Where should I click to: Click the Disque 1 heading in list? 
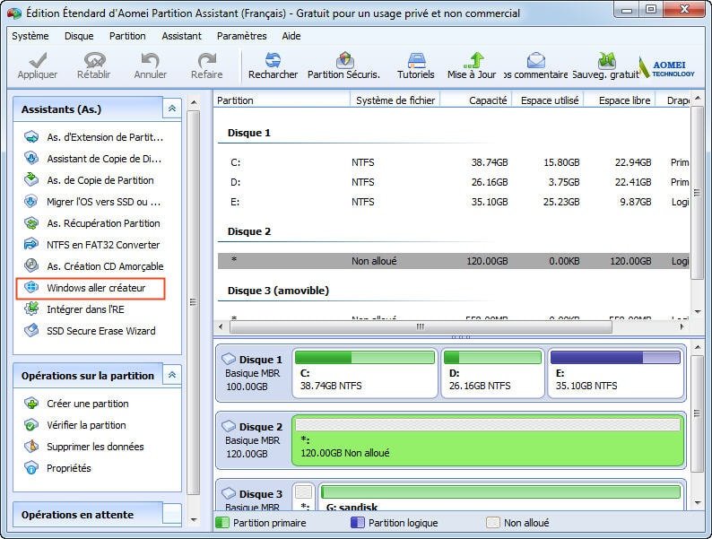click(248, 133)
